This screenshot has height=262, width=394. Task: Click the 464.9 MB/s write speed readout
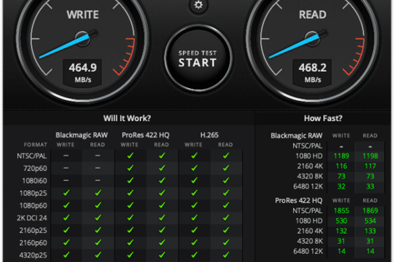[83, 73]
